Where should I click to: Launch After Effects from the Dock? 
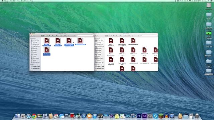pyautogui.click(x=144, y=116)
